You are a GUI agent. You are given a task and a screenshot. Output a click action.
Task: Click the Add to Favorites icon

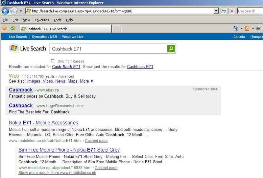[x=12, y=28]
